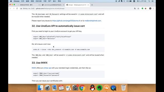Go forward in browser history
The height and width of the screenshot is (92, 164).
click(x=14, y=8)
